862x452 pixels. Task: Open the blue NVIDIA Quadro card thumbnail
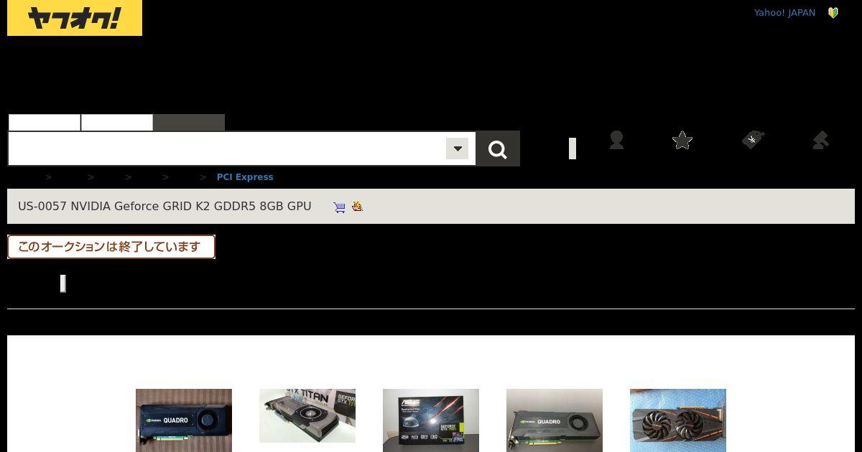pyautogui.click(x=184, y=420)
